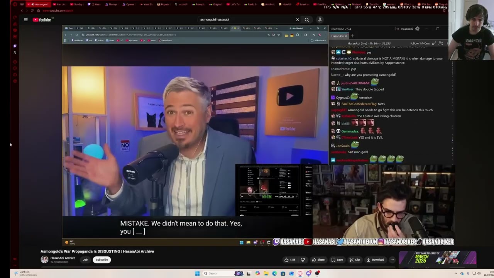Join the HasanAbi Archive channel membership
The image size is (494, 278).
coord(85,260)
